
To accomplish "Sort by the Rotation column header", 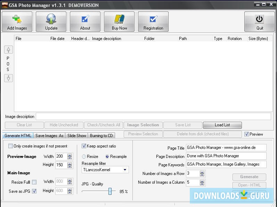I will point(237,39).
